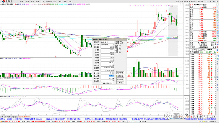Select the highlighted 最大回撤 value field
Viewport: 219px width, 123px height.
point(107,76)
